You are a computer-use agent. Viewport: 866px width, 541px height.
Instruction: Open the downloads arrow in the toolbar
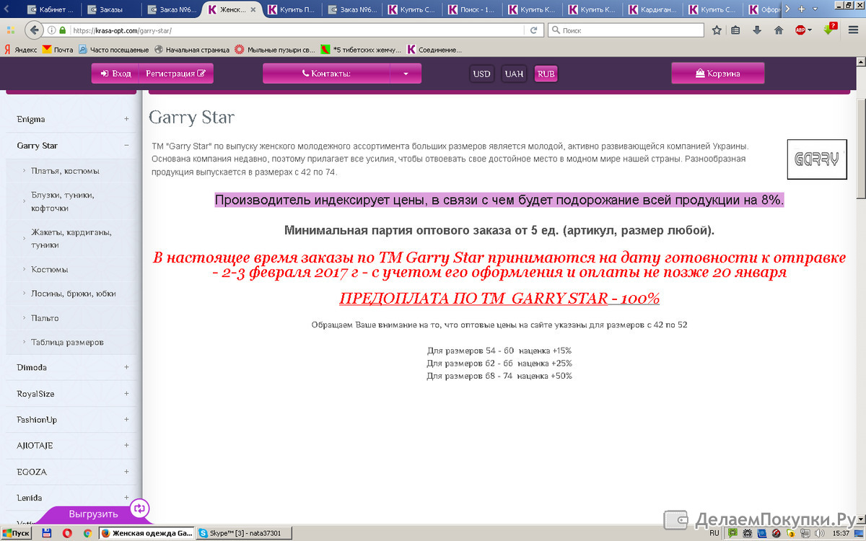click(757, 30)
